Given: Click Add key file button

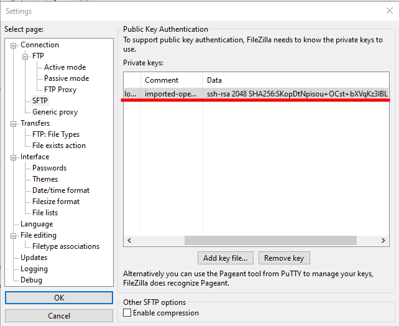Looking at the screenshot, I should (x=225, y=258).
